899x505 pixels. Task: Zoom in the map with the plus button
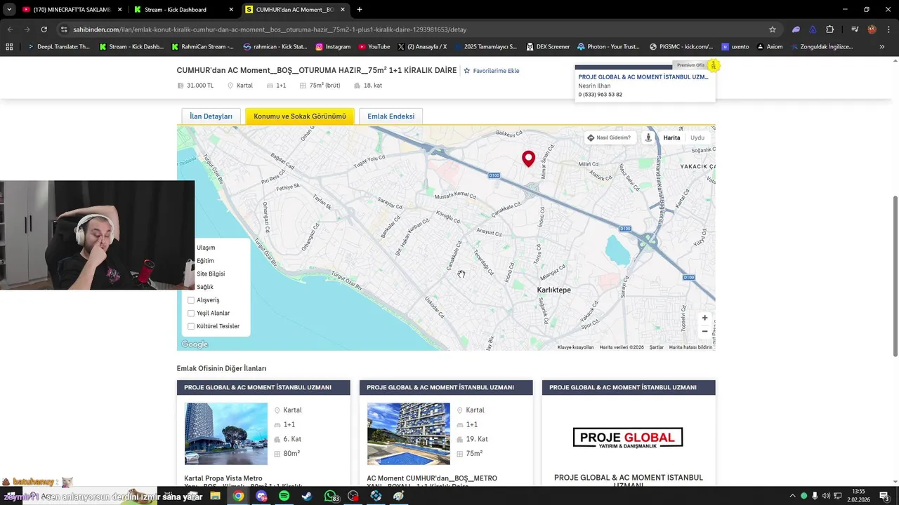click(704, 318)
